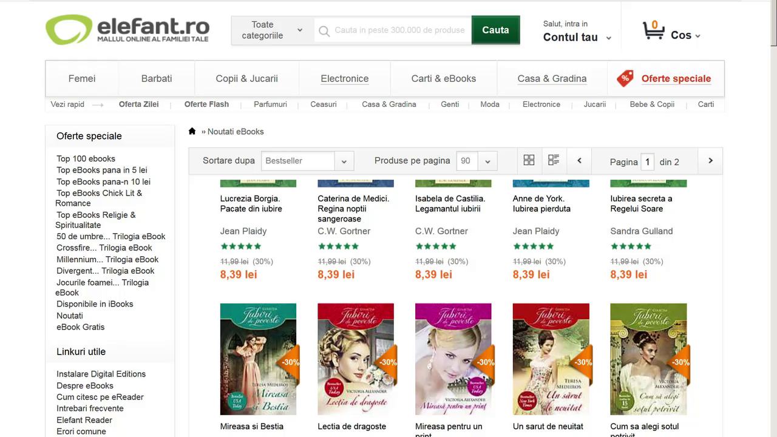Click the product search input field

tap(399, 30)
